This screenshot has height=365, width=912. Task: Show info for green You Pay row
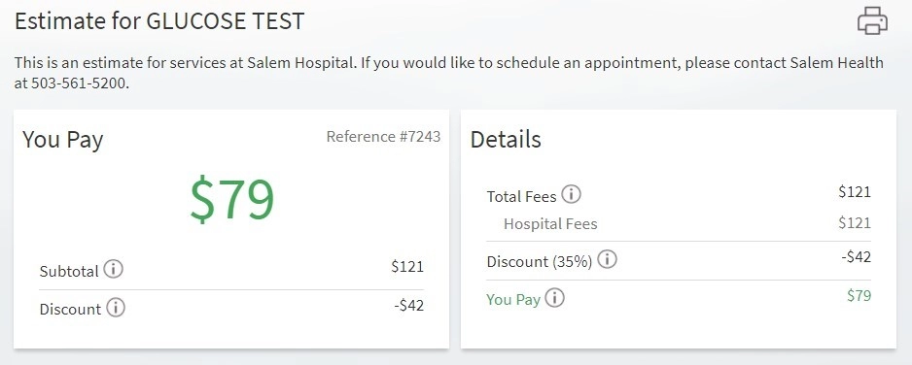pyautogui.click(x=555, y=298)
